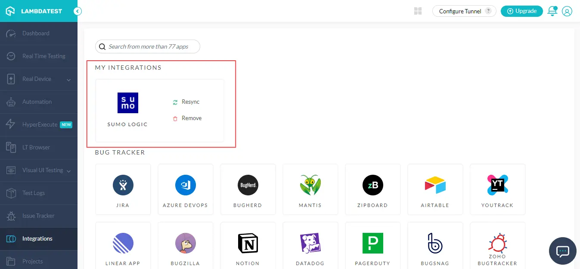Choose the YouTrack integration icon
Screen dimensions: 580x269
pos(497,185)
